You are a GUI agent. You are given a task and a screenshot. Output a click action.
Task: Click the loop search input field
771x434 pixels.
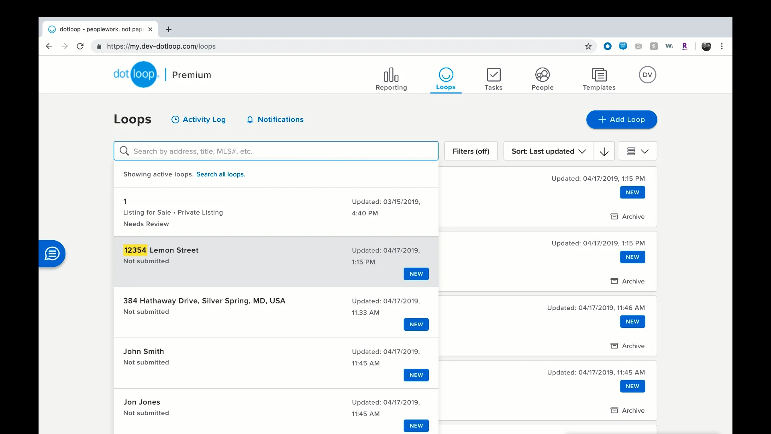281,151
